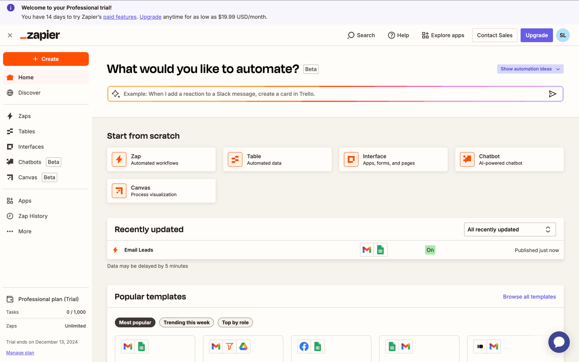Click the orange Create button
This screenshot has width=579, height=362.
pyautogui.click(x=46, y=59)
